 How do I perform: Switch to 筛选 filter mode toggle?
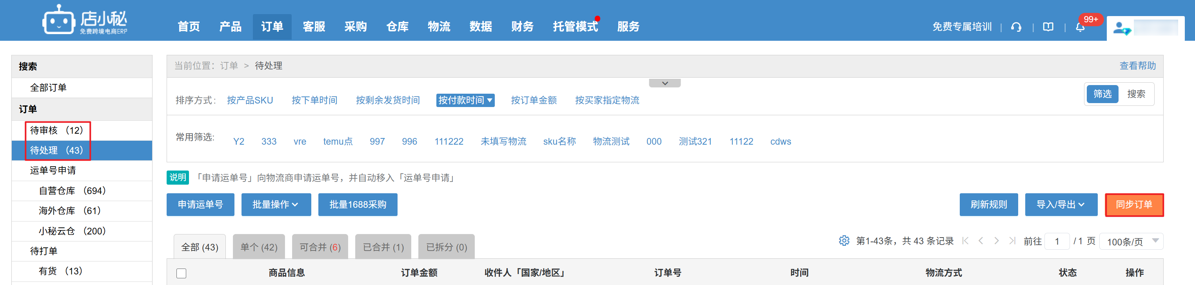pos(1102,94)
